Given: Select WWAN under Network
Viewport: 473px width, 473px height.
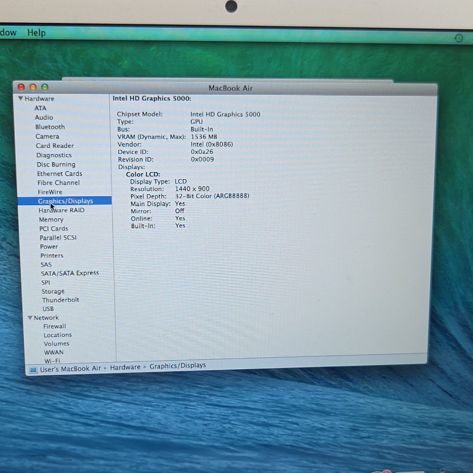Looking at the screenshot, I should click(x=54, y=353).
